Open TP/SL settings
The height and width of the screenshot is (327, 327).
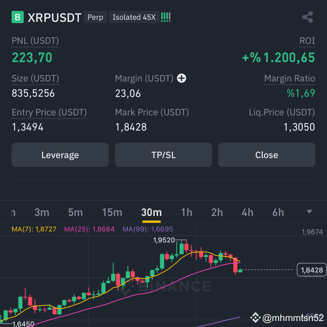[163, 155]
